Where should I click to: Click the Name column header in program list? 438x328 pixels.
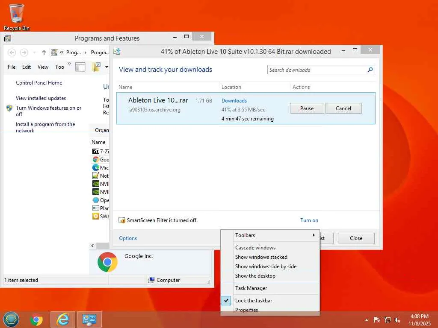[x=99, y=142]
